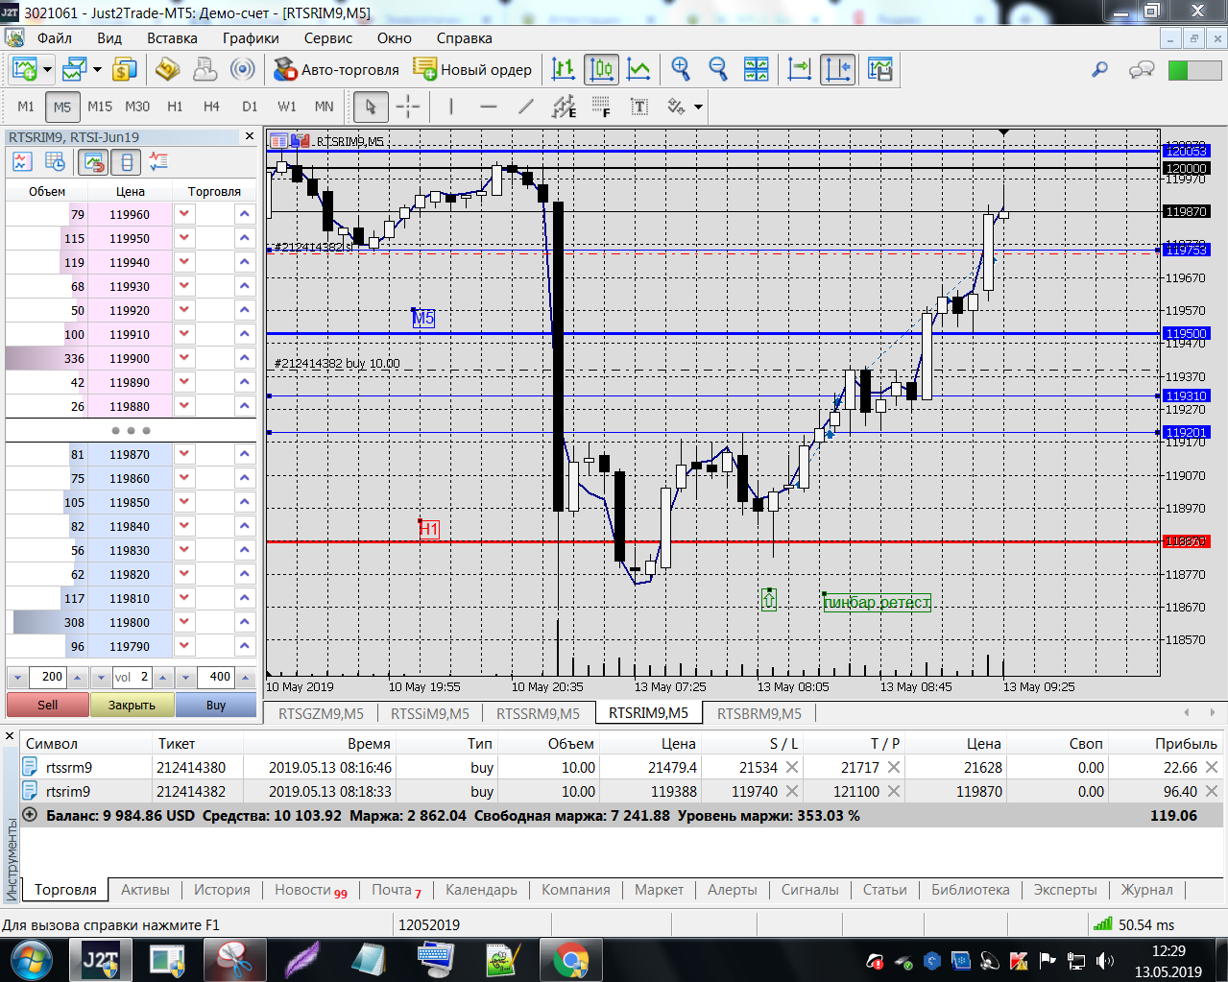Open the signals radio wave icon

pyautogui.click(x=243, y=69)
